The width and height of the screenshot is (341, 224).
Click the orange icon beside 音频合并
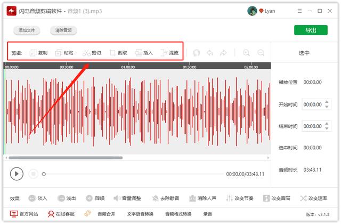tap(87, 213)
